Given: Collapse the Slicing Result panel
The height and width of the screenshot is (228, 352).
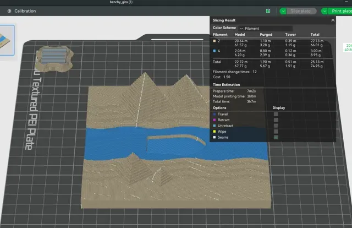Looking at the screenshot, I should pyautogui.click(x=333, y=20).
